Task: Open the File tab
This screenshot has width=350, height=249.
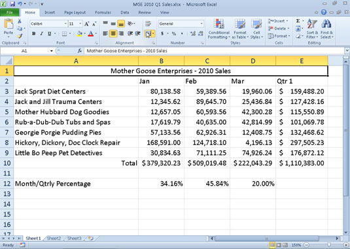Action: tap(9, 12)
